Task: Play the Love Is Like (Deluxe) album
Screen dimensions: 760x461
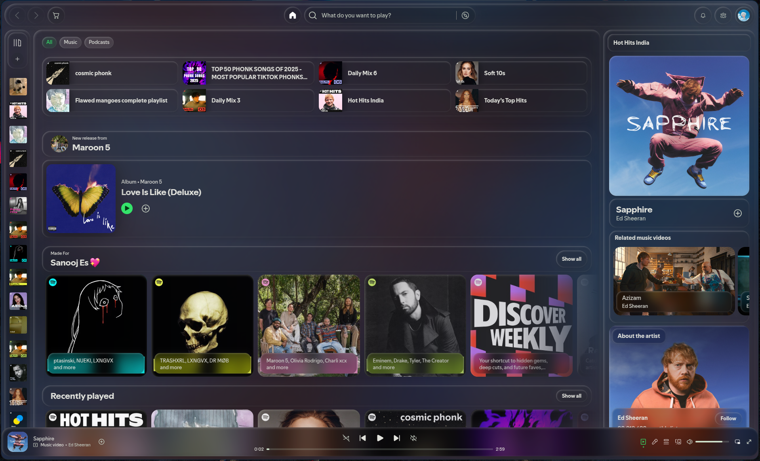Action: click(127, 208)
